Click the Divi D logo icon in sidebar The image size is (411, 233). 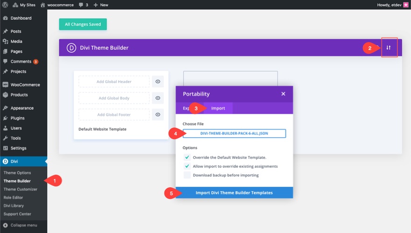(5, 162)
